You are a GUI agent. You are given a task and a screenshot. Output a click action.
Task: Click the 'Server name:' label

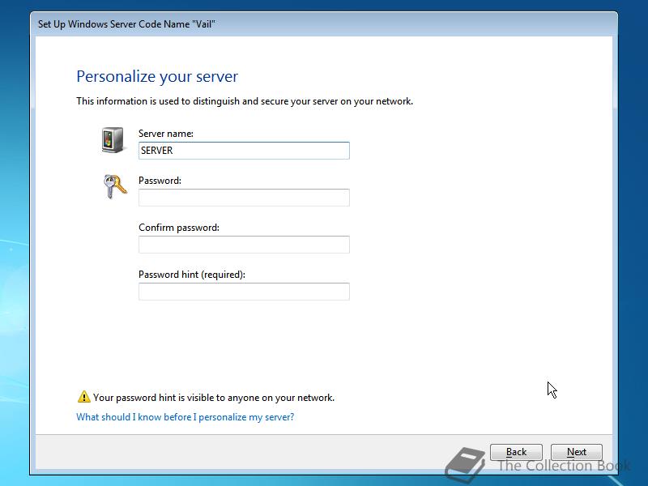pos(166,134)
